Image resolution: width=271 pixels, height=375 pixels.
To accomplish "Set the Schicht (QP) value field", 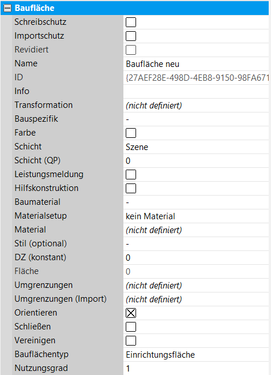I will (x=196, y=161).
